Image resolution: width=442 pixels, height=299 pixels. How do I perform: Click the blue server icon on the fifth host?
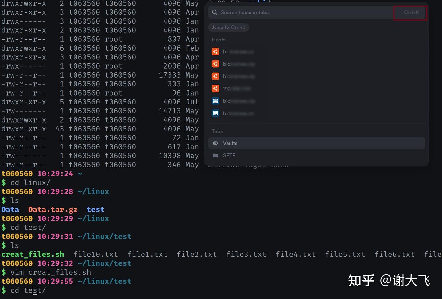215,101
